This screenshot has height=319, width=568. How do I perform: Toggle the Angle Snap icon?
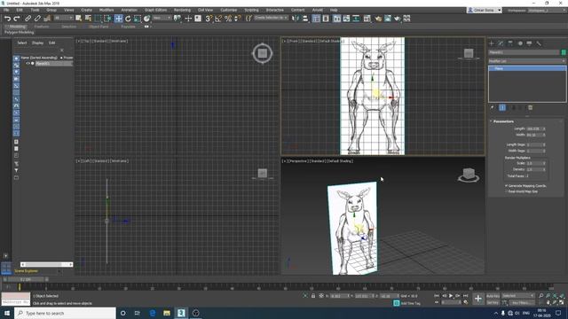(218, 19)
